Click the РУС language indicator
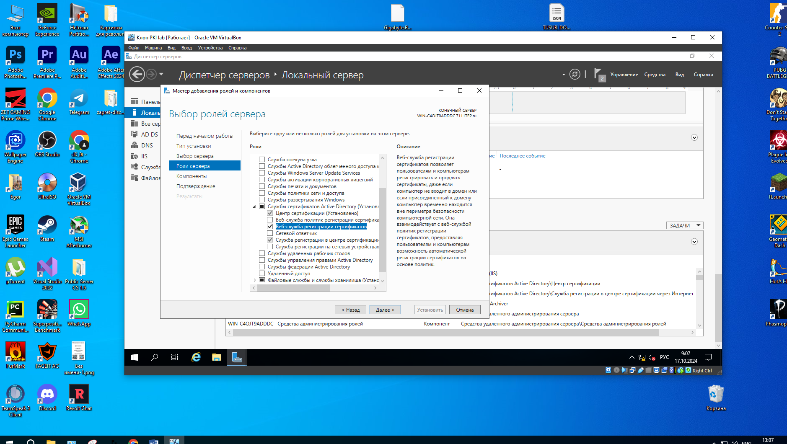Image resolution: width=787 pixels, height=444 pixels. (664, 357)
